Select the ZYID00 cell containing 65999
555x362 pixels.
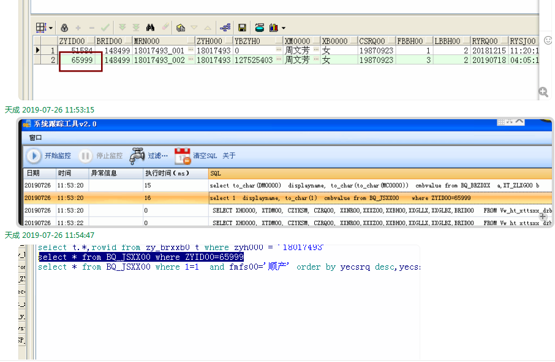(x=81, y=61)
